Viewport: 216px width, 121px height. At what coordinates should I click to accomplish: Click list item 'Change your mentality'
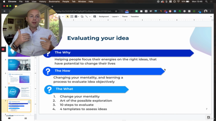(x=80, y=96)
